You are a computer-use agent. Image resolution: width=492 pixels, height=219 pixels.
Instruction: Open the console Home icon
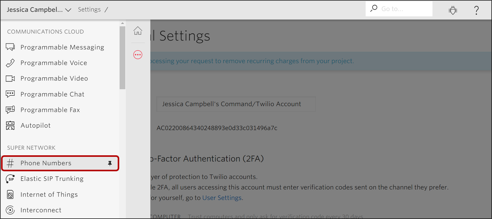coord(138,31)
